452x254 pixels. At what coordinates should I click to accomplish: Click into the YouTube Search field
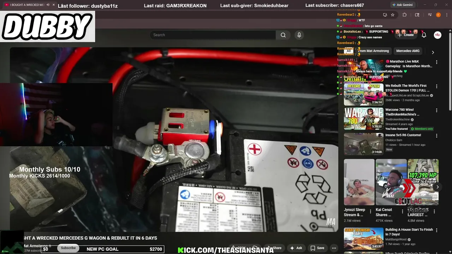pyautogui.click(x=213, y=35)
